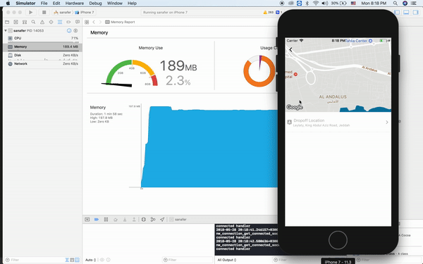Open the Debug menu
Viewport: 423px width, 264px height.
pos(95,4)
